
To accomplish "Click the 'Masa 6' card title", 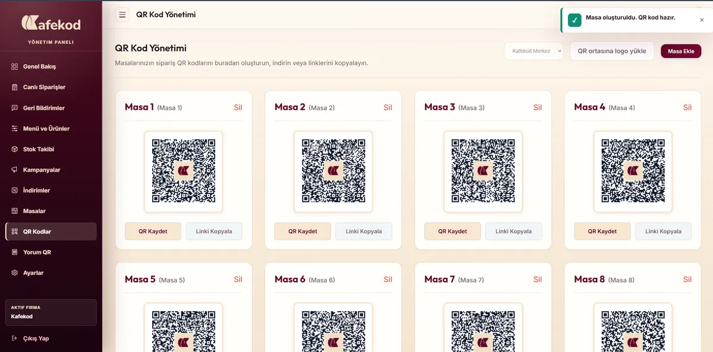I will tap(290, 279).
